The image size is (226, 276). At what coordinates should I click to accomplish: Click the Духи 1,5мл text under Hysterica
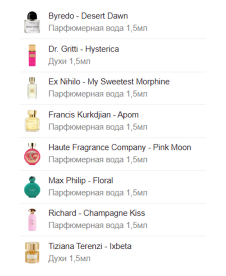pos(69,61)
